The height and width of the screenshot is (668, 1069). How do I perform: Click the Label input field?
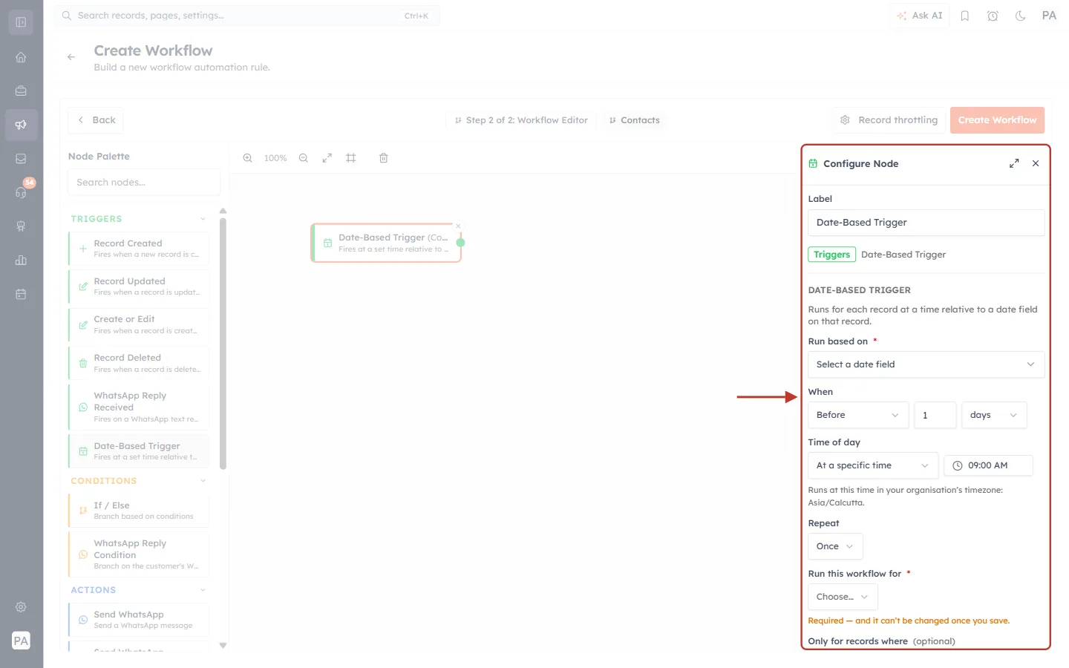click(926, 223)
